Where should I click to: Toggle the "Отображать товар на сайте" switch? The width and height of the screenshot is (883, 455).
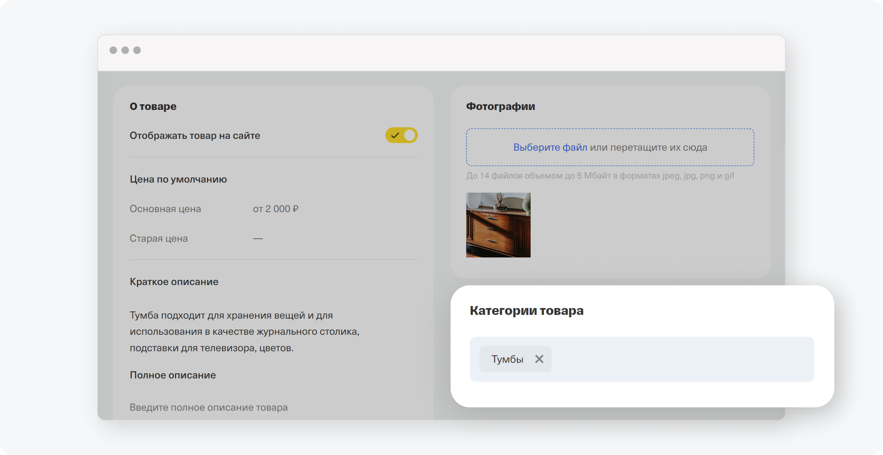pos(401,135)
